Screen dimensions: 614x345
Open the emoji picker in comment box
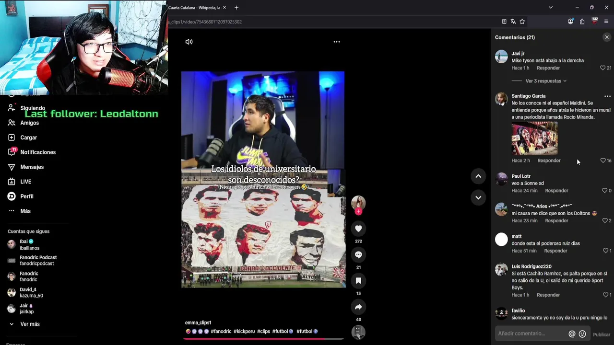pos(582,334)
